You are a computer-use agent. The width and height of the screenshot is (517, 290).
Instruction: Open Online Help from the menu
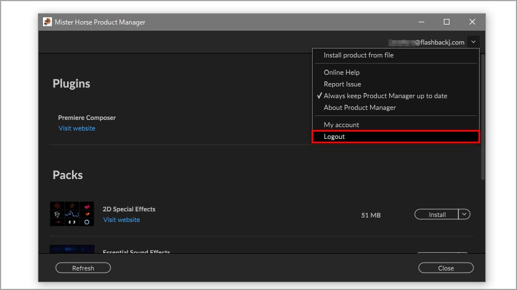pos(342,72)
